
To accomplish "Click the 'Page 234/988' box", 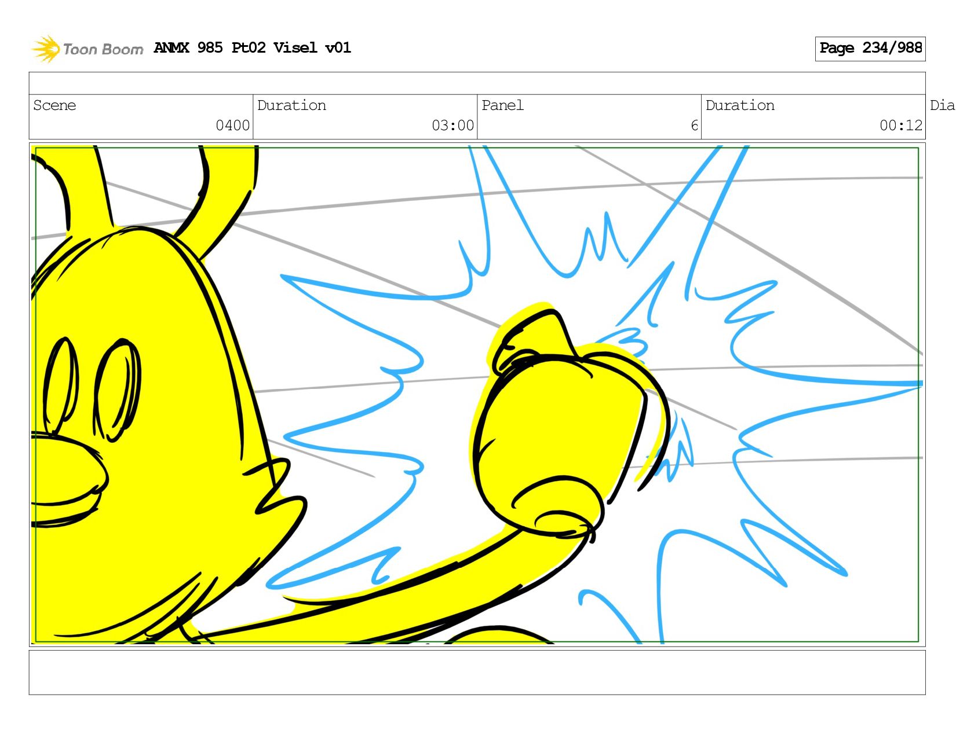I will 870,49.
